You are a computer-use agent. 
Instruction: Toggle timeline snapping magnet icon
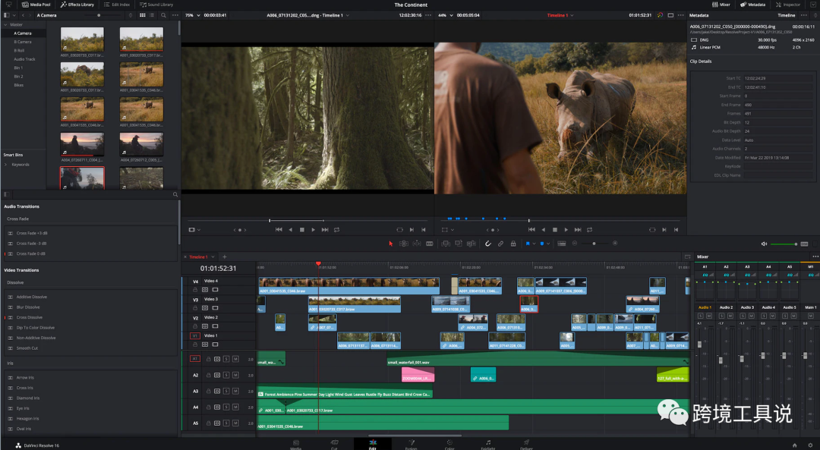pos(488,244)
